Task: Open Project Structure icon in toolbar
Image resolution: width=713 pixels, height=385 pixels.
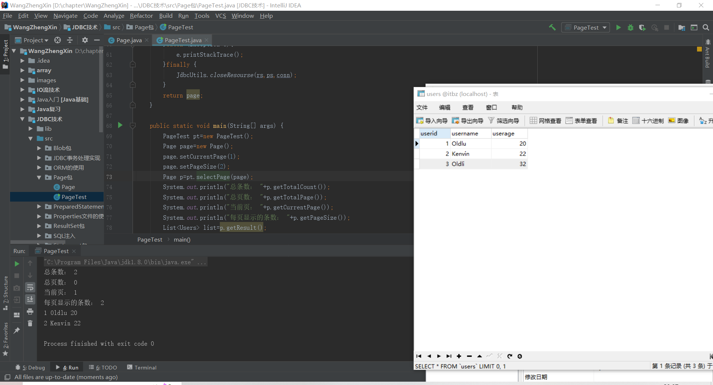Action: pos(682,27)
